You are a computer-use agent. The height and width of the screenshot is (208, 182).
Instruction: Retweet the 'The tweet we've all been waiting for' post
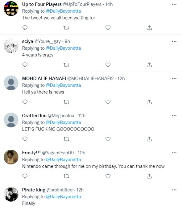tap(66, 27)
